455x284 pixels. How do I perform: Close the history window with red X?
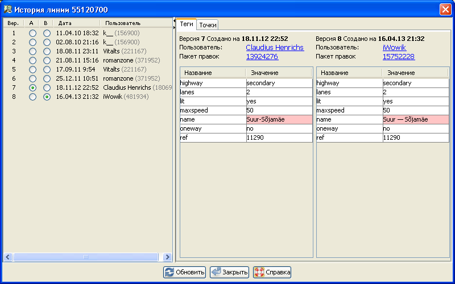tap(445, 10)
